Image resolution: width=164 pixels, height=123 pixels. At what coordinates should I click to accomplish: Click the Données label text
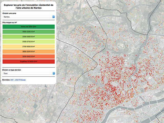tap(6, 80)
